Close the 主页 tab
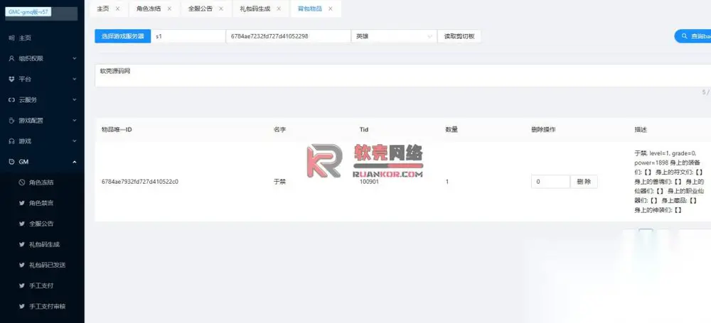The height and width of the screenshot is (323, 711). tap(118, 9)
